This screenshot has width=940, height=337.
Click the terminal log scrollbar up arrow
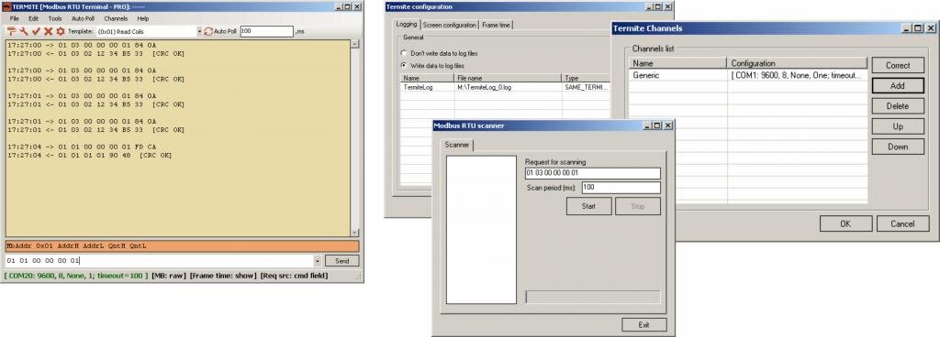(x=354, y=44)
